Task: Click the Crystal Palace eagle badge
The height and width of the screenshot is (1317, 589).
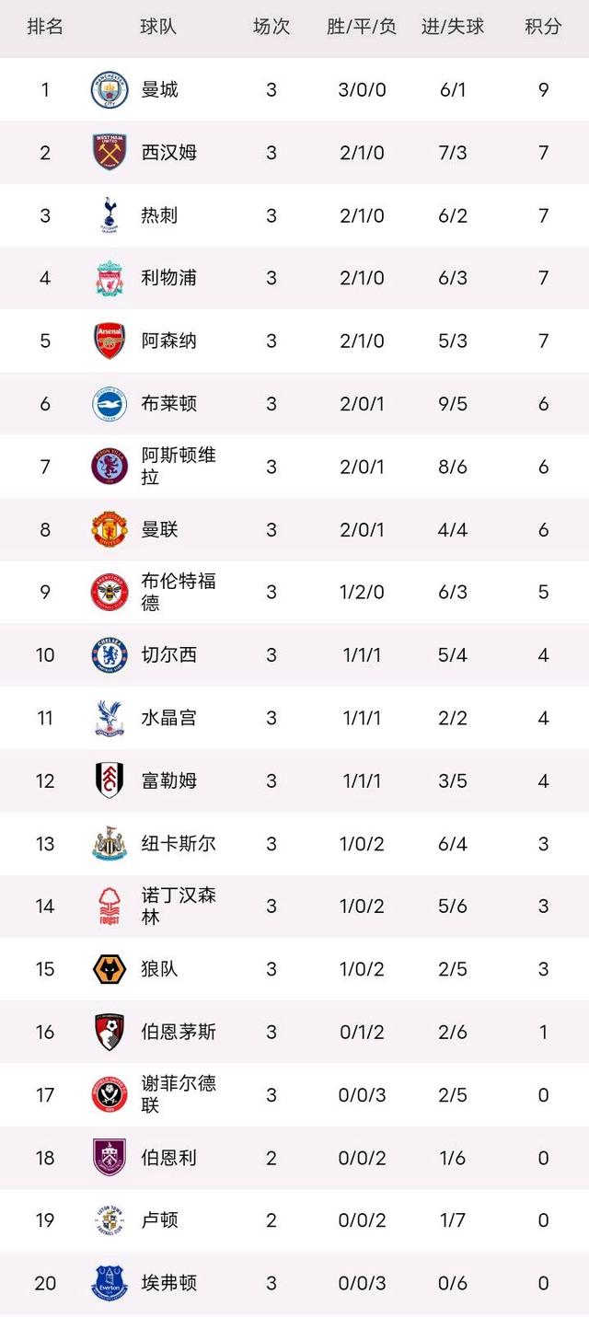Action: [x=110, y=718]
